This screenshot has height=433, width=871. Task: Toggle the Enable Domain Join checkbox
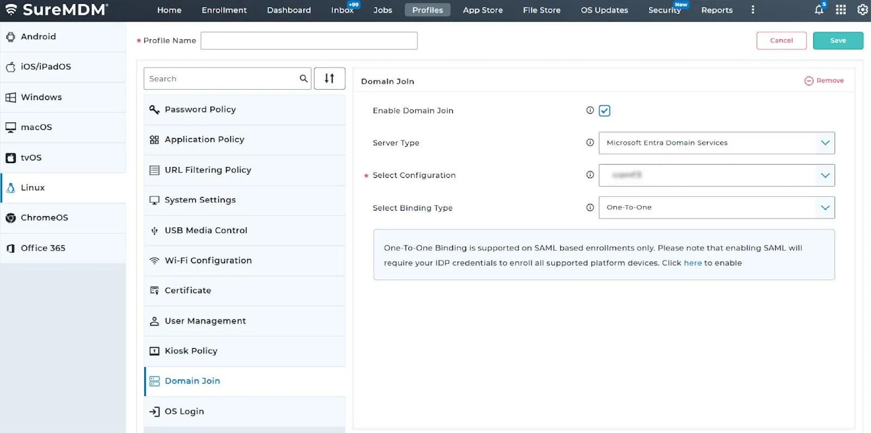click(x=604, y=110)
